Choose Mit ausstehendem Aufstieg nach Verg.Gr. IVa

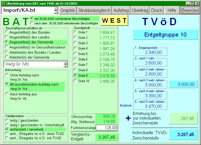35,87
